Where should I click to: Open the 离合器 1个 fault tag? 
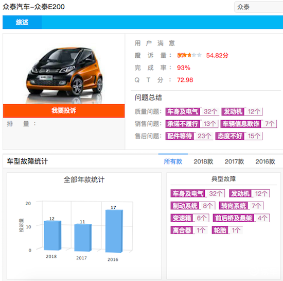click(x=189, y=230)
